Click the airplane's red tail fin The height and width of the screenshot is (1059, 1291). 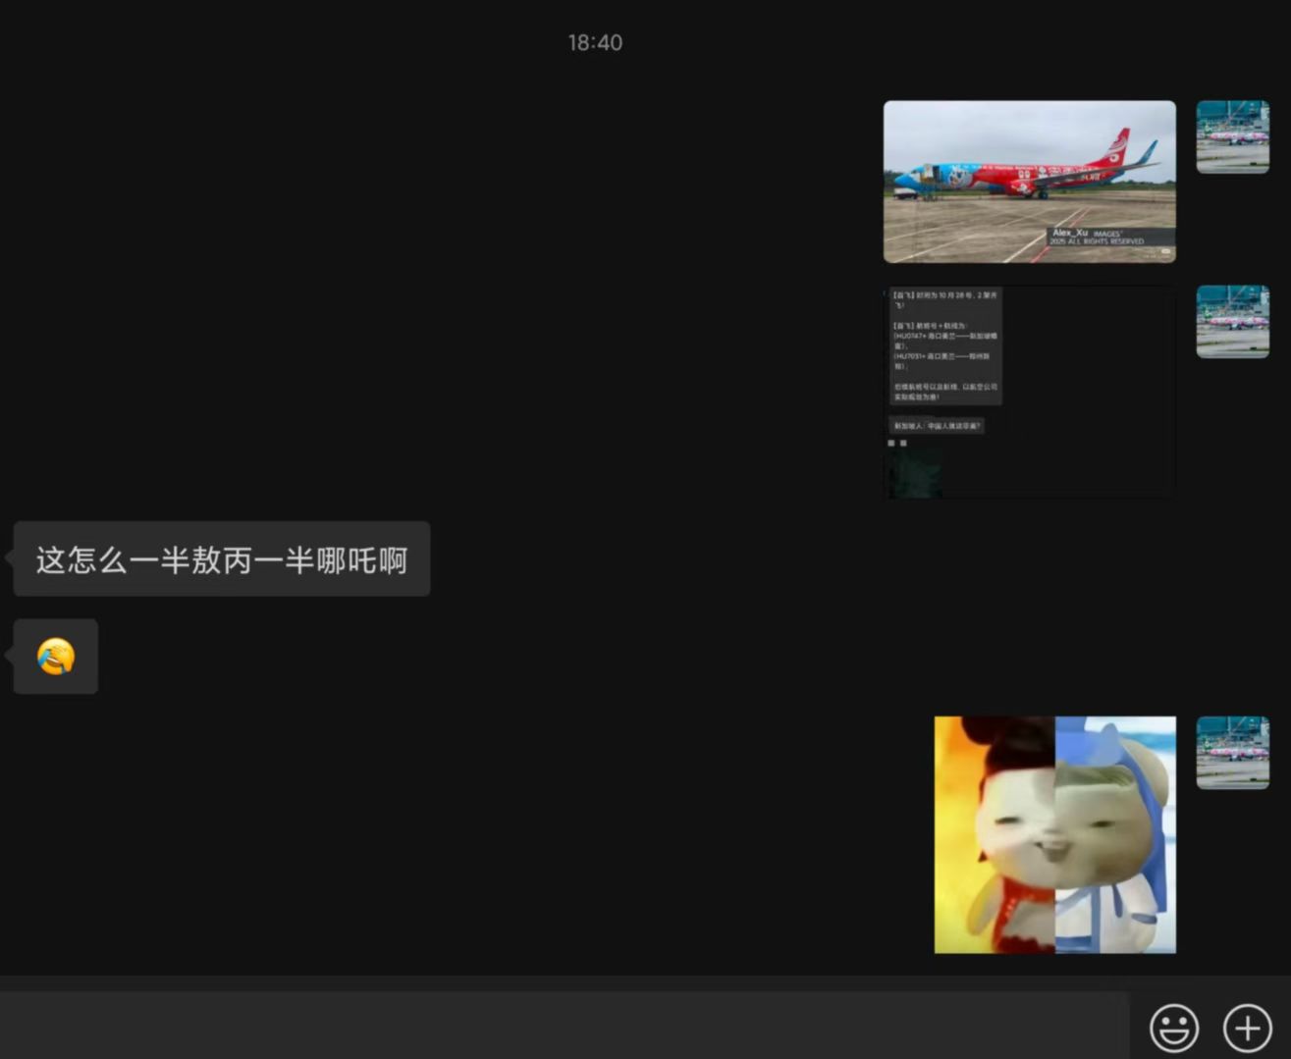tap(1115, 145)
